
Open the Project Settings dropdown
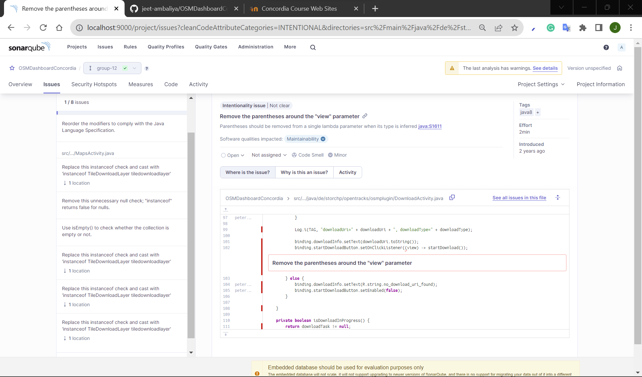(541, 84)
